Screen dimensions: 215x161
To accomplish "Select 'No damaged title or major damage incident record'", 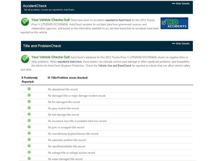I will pyautogui.click(x=77, y=96).
